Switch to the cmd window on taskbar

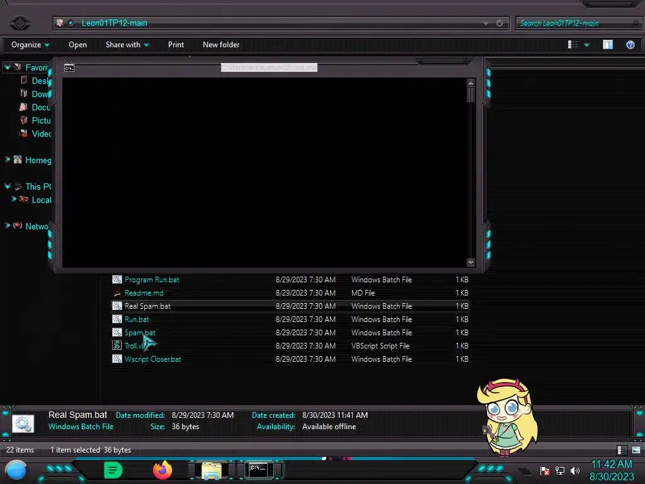click(259, 470)
